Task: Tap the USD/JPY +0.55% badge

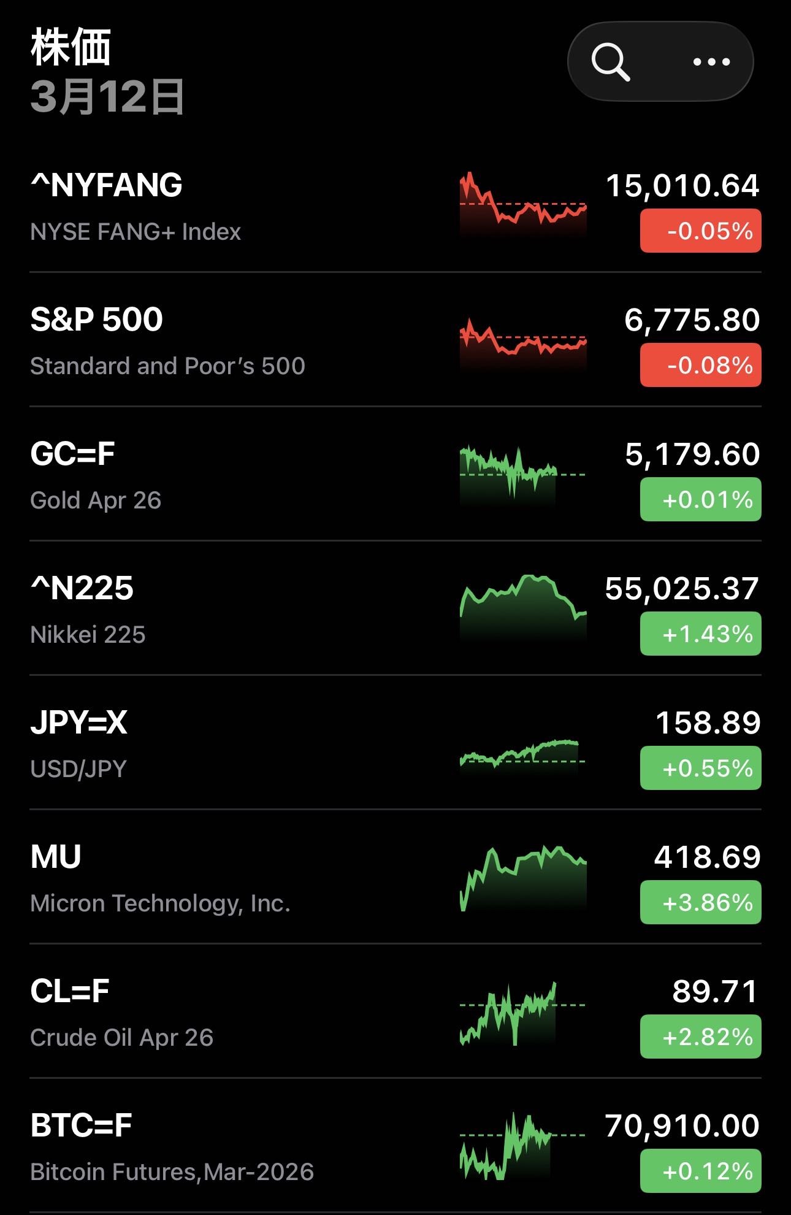Action: (x=700, y=768)
